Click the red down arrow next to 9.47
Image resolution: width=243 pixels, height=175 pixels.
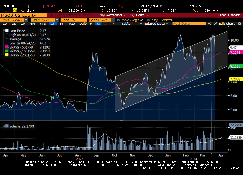click(43, 6)
